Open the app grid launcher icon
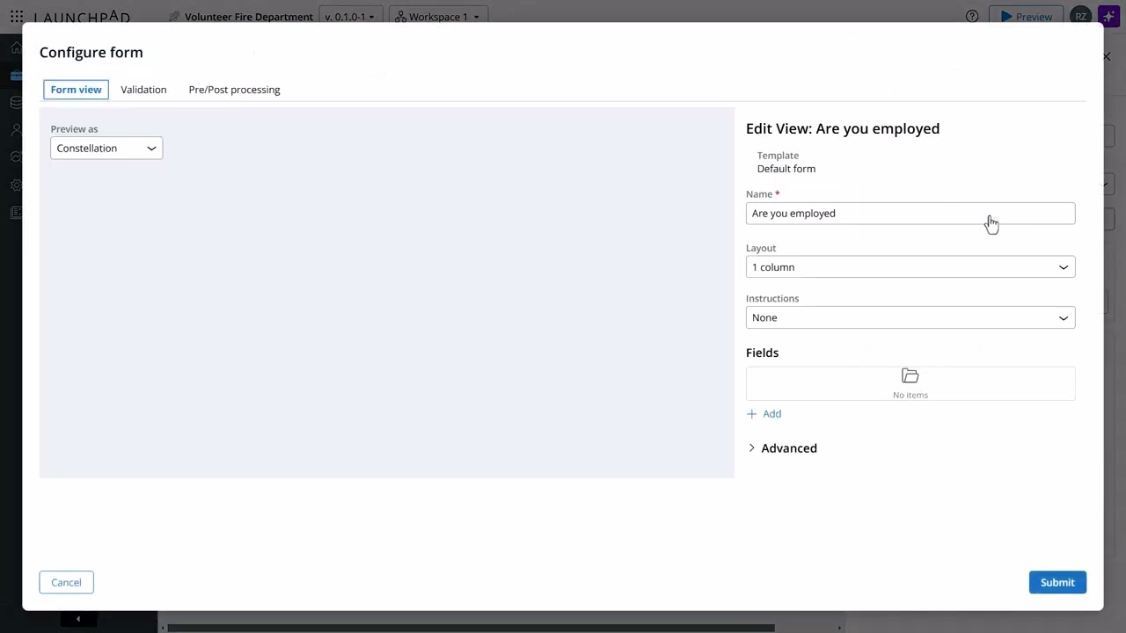The width and height of the screenshot is (1126, 633). point(17,17)
